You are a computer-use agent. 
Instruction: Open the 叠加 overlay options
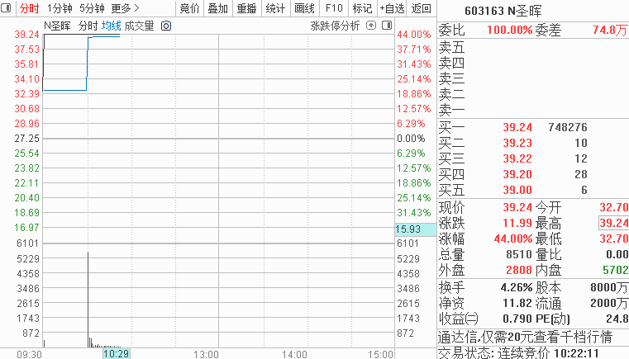pos(217,8)
